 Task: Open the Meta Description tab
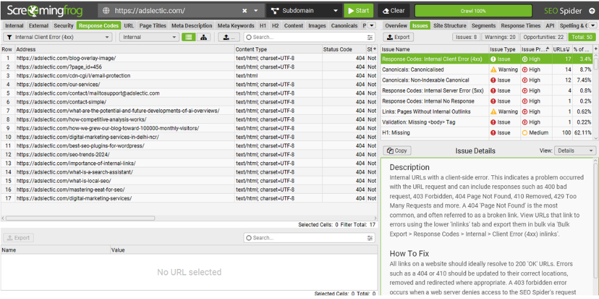pyautogui.click(x=192, y=26)
